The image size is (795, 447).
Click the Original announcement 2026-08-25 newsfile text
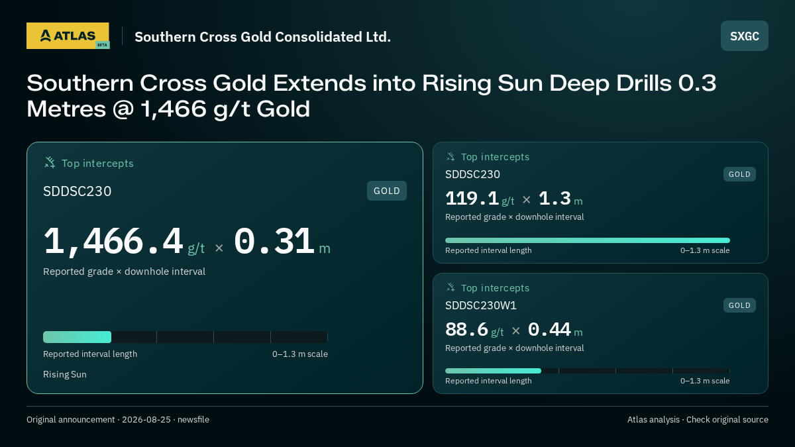(x=118, y=420)
